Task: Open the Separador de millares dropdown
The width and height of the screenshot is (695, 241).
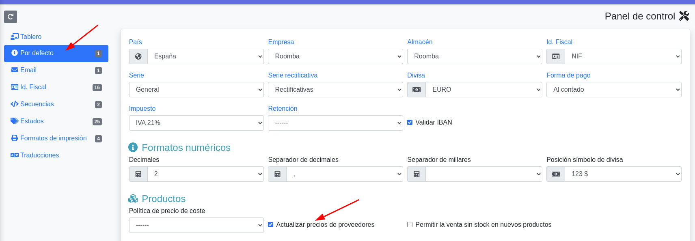Action: (484, 174)
